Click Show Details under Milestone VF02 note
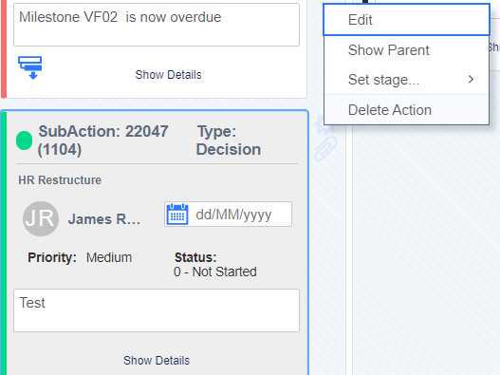This screenshot has height=375, width=500. click(168, 75)
